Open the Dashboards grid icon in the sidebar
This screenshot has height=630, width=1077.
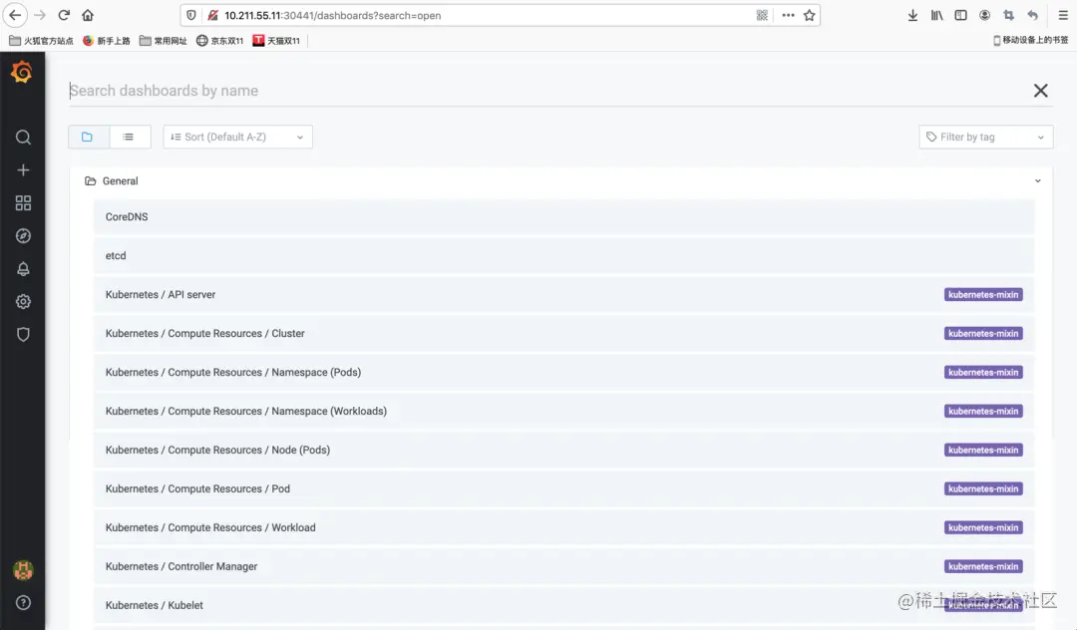click(23, 203)
